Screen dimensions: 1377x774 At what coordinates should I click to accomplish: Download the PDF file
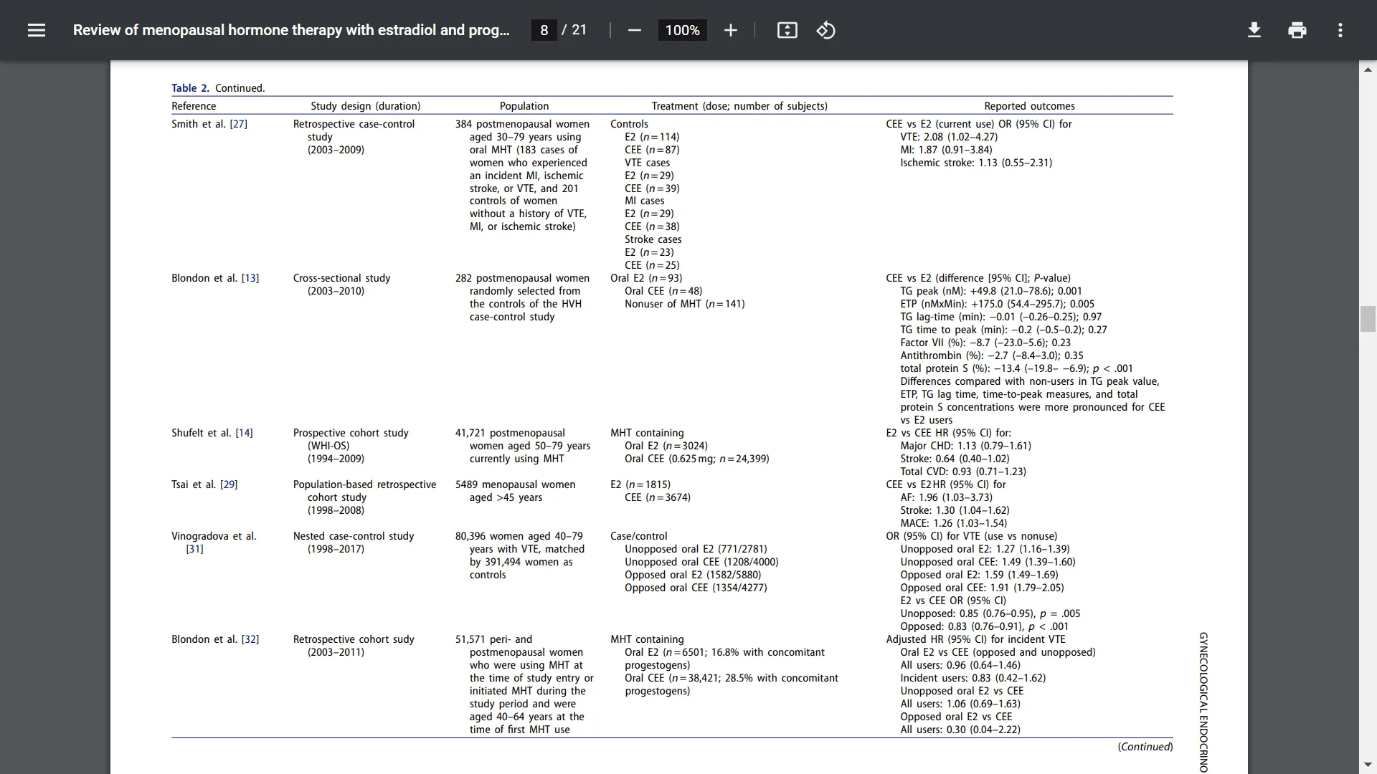click(x=1254, y=30)
